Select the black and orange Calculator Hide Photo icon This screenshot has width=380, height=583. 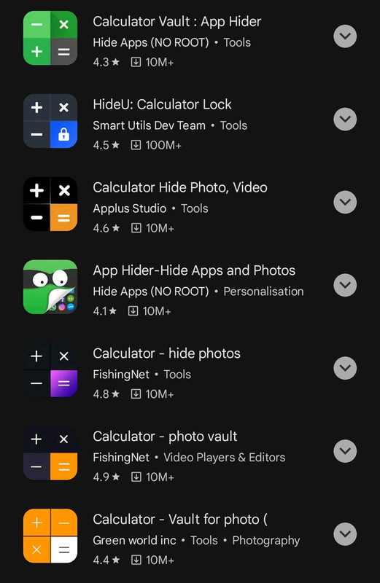click(50, 204)
